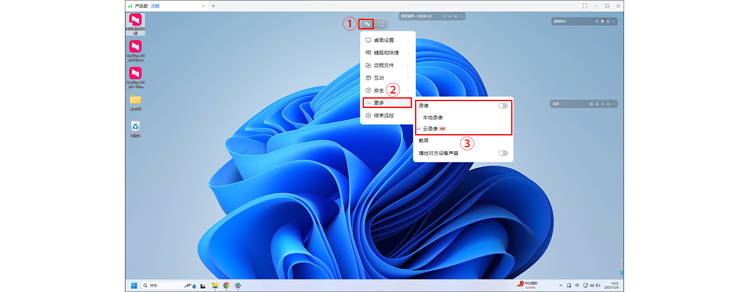Open Chrome from the remote taskbar
The width and height of the screenshot is (749, 292).
tap(226, 285)
